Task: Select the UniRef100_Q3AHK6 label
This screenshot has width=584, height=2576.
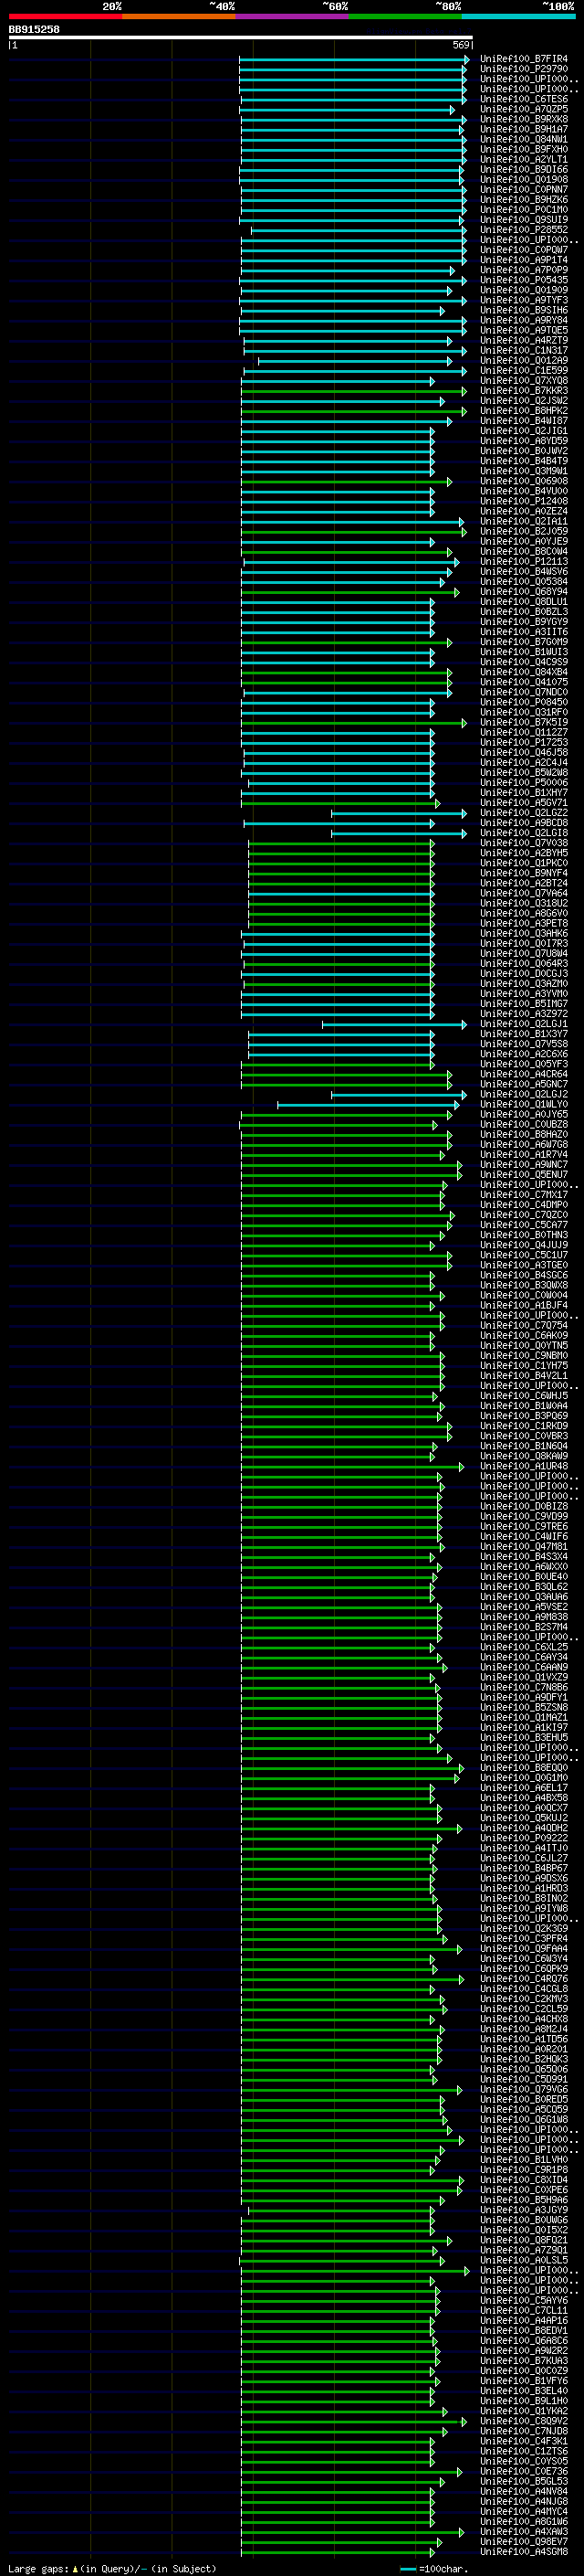Action: [x=523, y=934]
